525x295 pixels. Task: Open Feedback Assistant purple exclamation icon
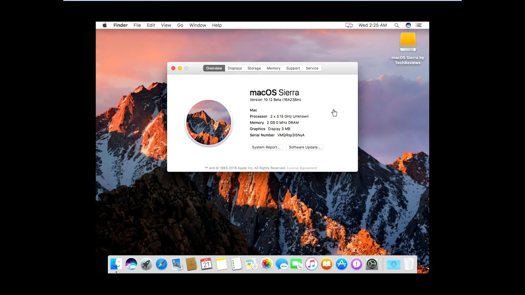pyautogui.click(x=356, y=264)
